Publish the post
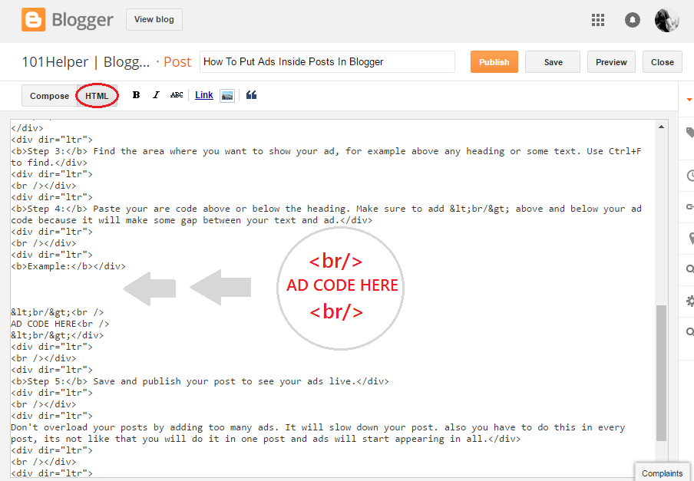 point(494,62)
